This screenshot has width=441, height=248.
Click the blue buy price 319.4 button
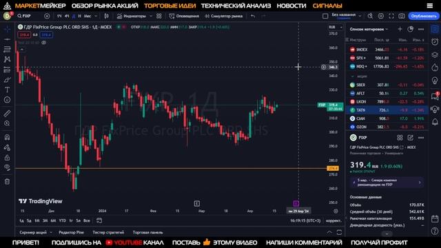(x=46, y=35)
